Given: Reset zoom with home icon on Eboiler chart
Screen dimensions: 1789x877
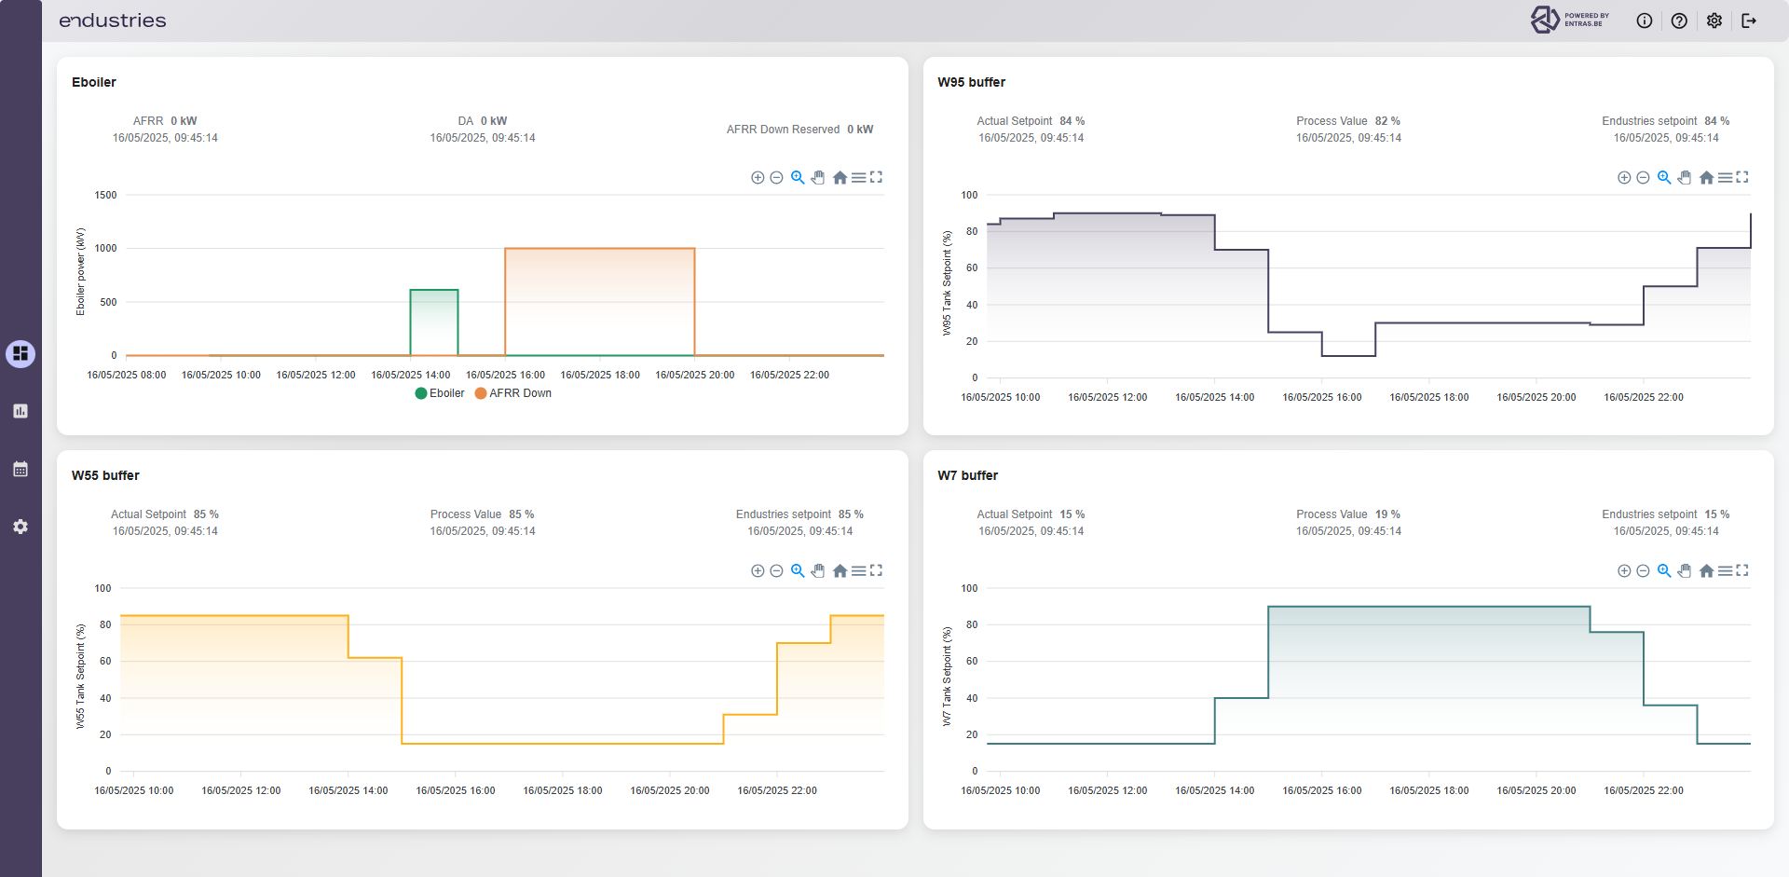Looking at the screenshot, I should click(x=840, y=177).
